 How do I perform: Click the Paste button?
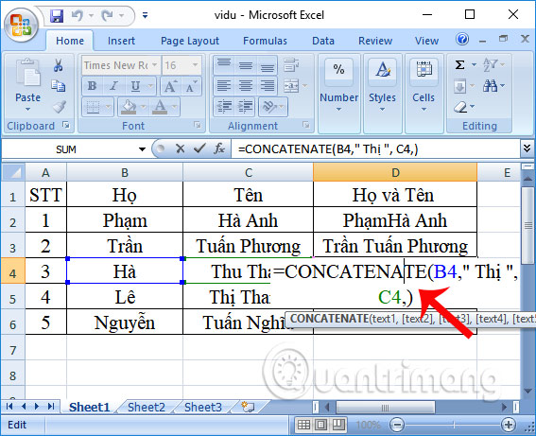coord(27,80)
